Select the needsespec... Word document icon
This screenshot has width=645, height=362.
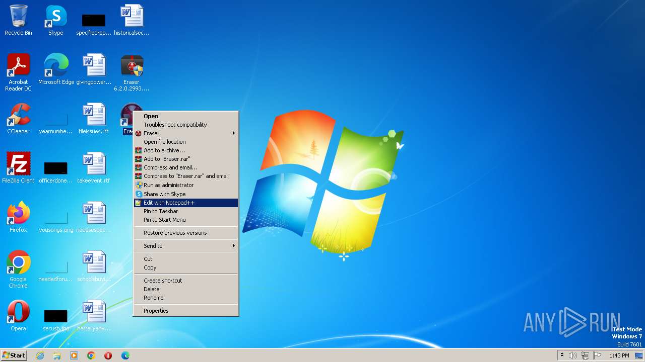pyautogui.click(x=94, y=217)
